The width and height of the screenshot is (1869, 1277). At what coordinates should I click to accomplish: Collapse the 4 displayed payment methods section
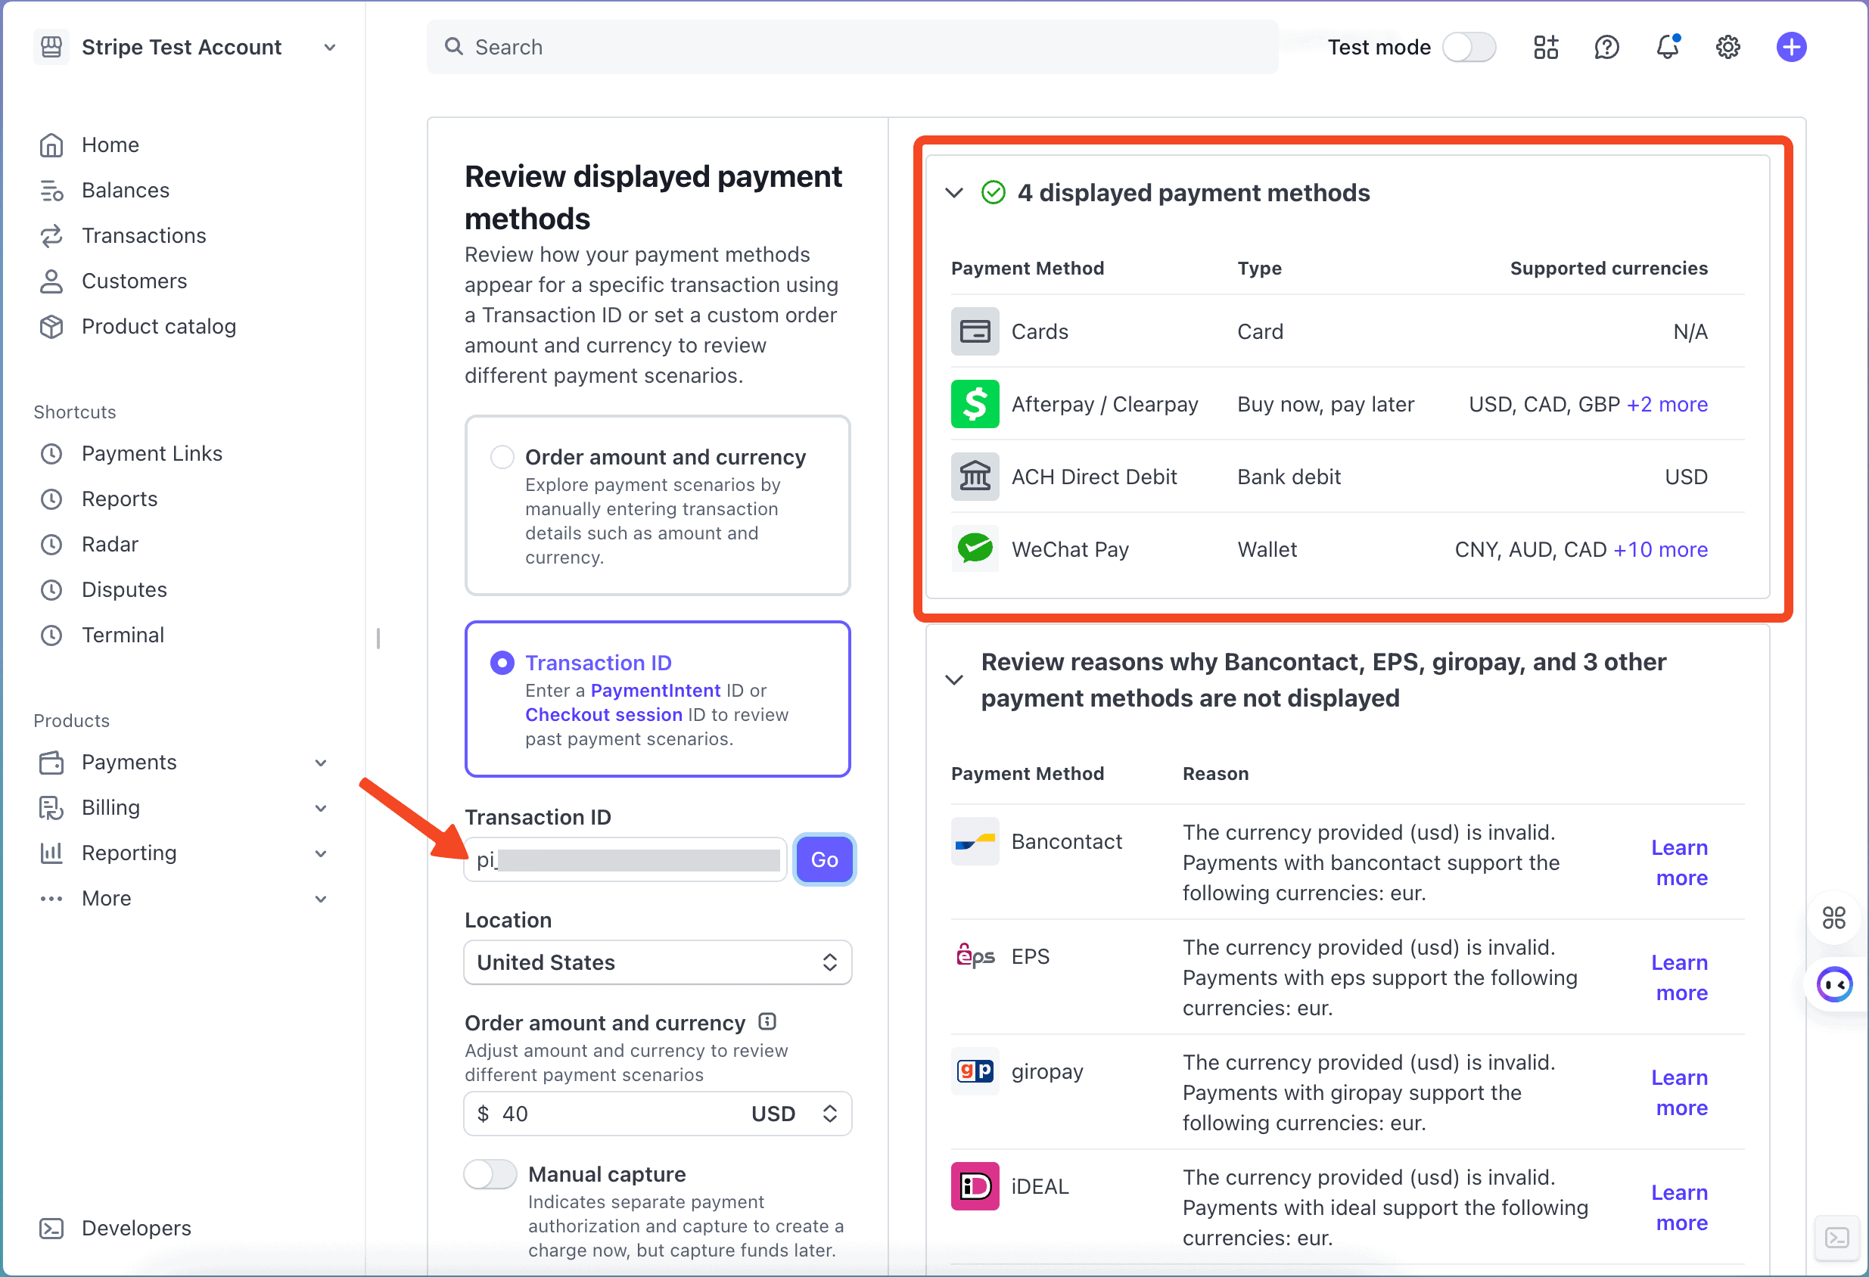point(954,193)
